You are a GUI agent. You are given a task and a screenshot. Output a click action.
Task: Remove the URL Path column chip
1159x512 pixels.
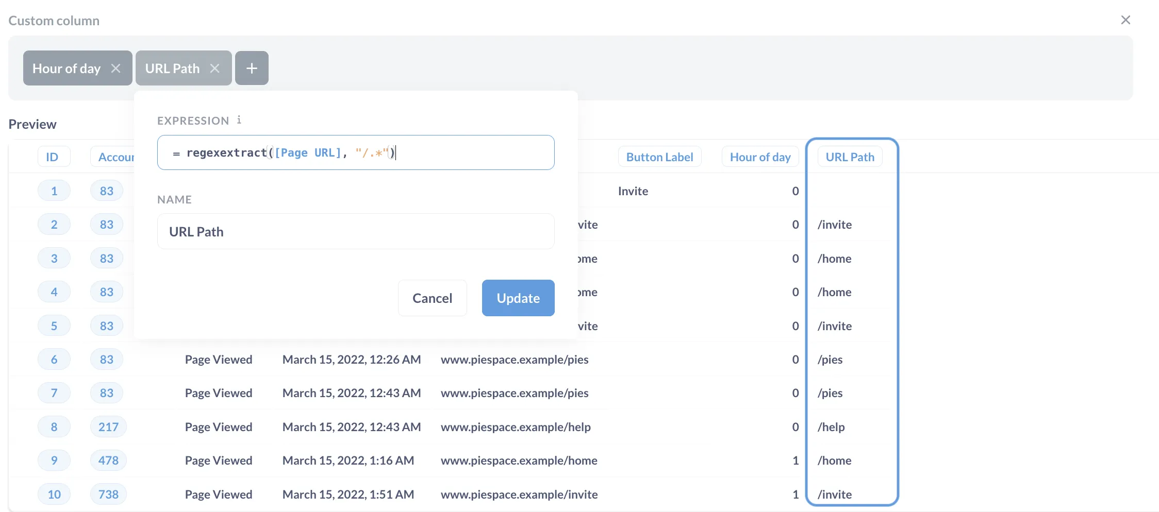(x=216, y=67)
